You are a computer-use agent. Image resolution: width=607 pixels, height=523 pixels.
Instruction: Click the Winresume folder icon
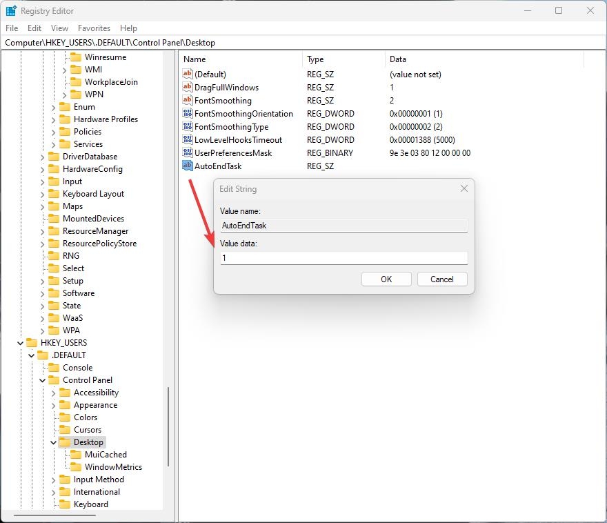76,57
